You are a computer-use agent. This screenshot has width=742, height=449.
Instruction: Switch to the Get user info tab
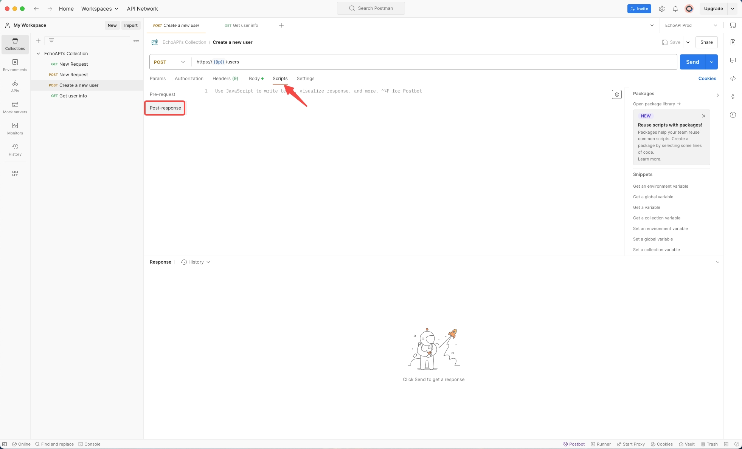[241, 25]
